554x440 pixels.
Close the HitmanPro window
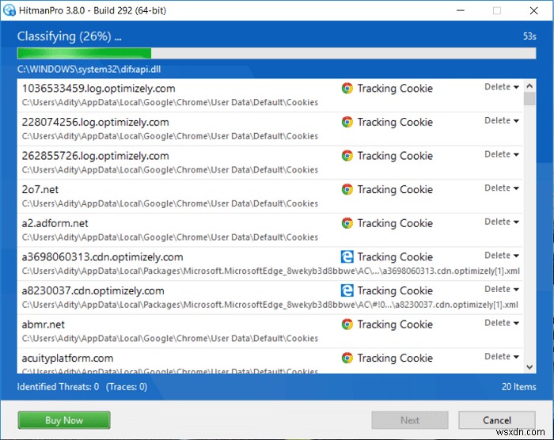[x=533, y=10]
